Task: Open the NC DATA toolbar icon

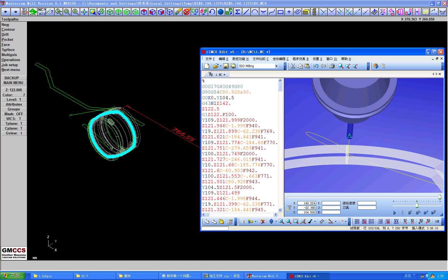Action: [41, 12]
